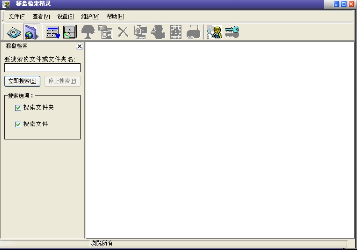Click the grayed X delete icon

[123, 32]
